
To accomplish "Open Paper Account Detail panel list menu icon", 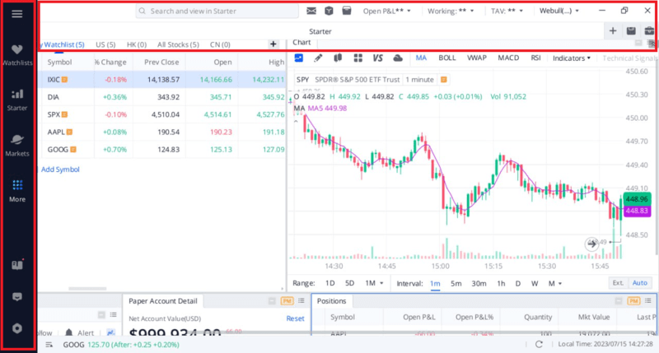I will (x=301, y=300).
